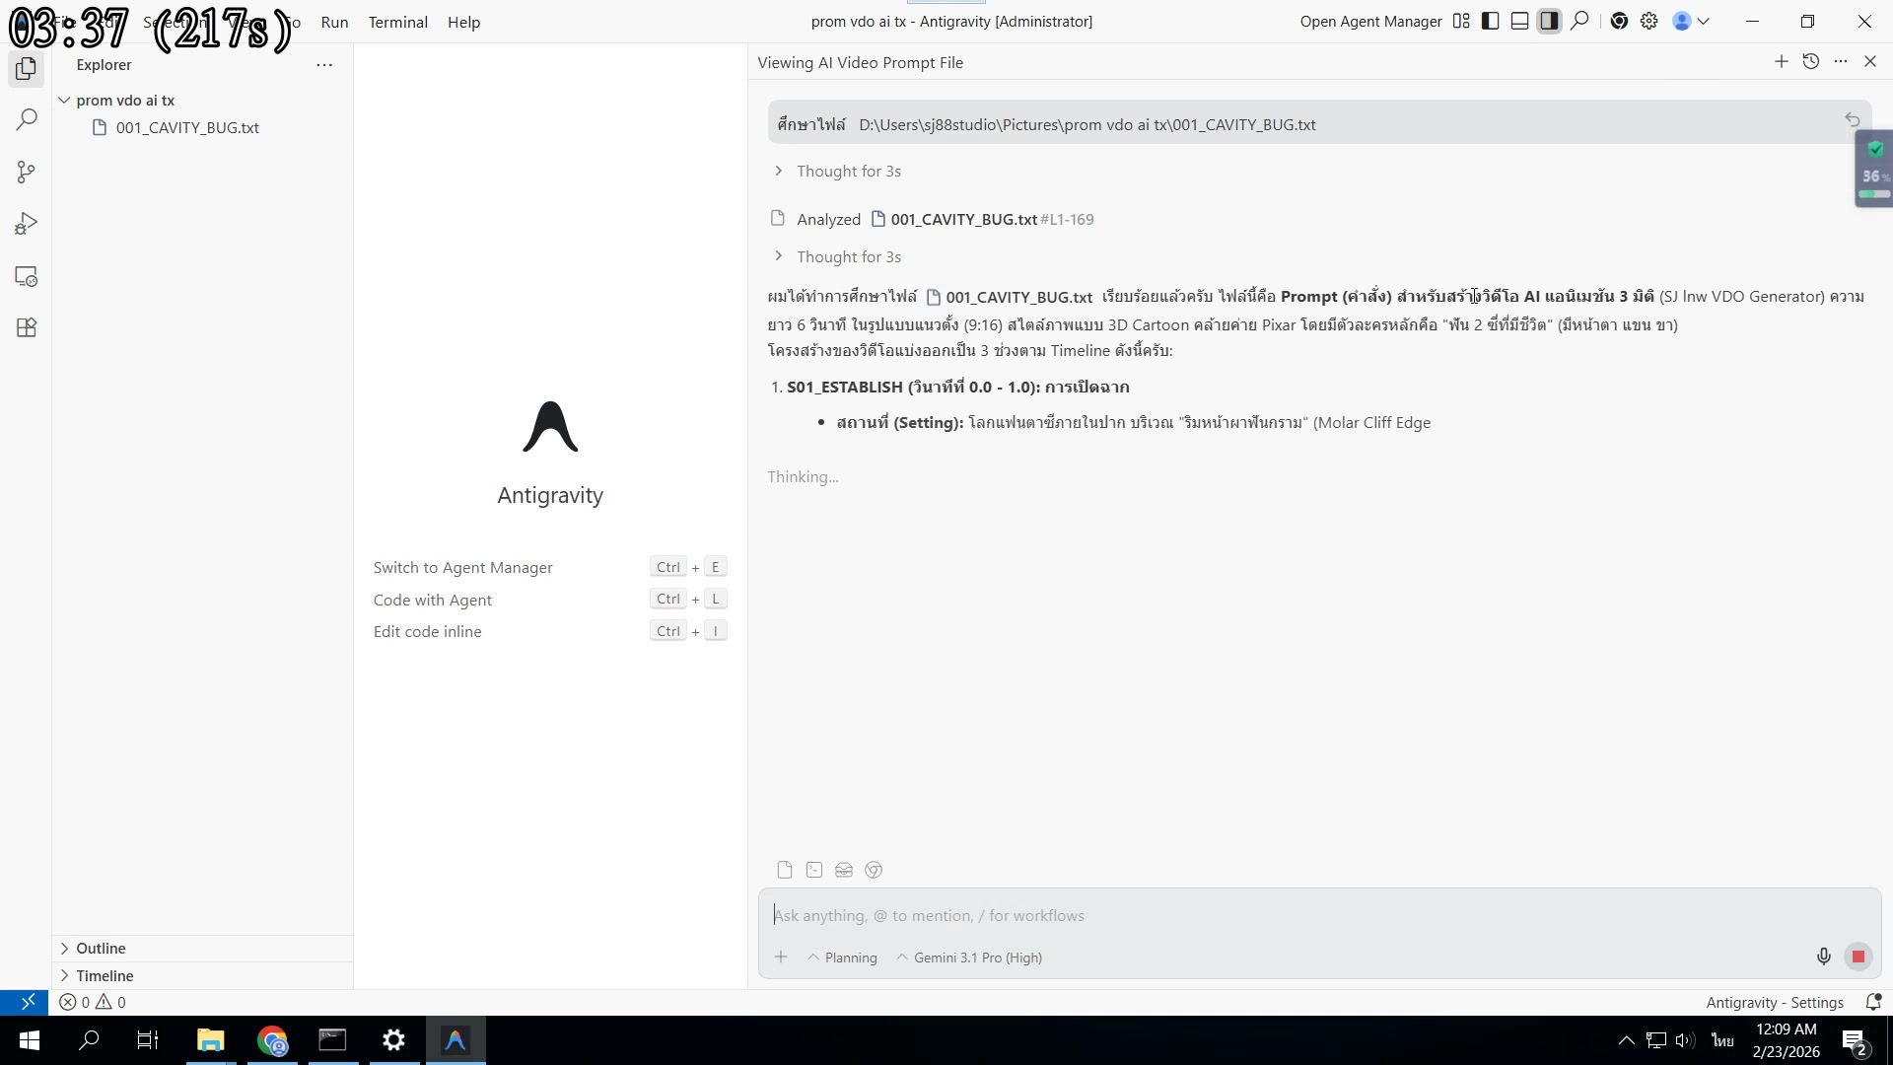
Task: Open the Search view in activity bar
Action: click(27, 120)
